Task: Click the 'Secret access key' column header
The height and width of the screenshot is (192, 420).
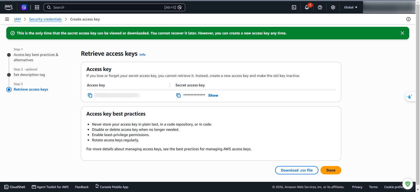Action: 190,85
